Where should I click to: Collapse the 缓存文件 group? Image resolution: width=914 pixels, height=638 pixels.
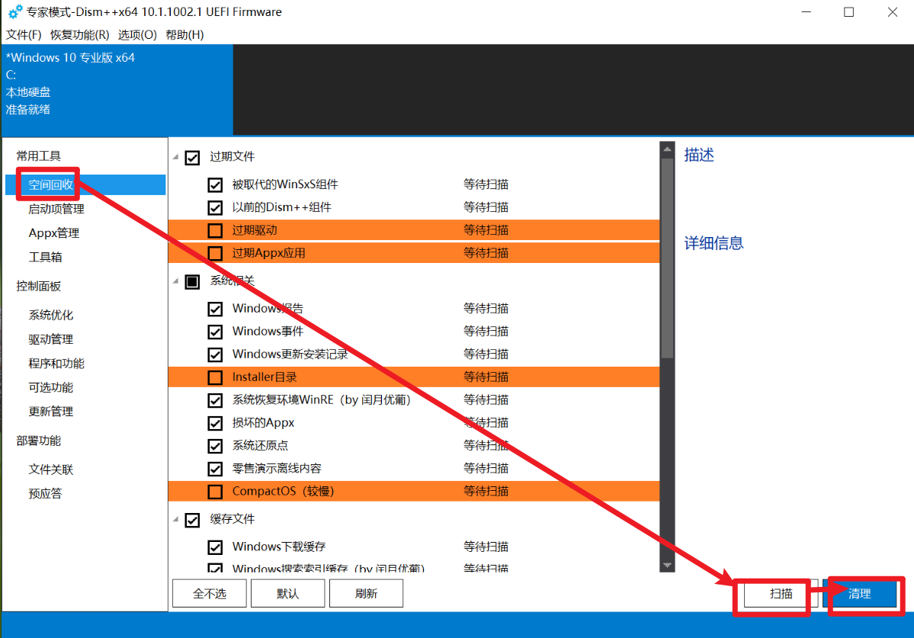[x=175, y=519]
